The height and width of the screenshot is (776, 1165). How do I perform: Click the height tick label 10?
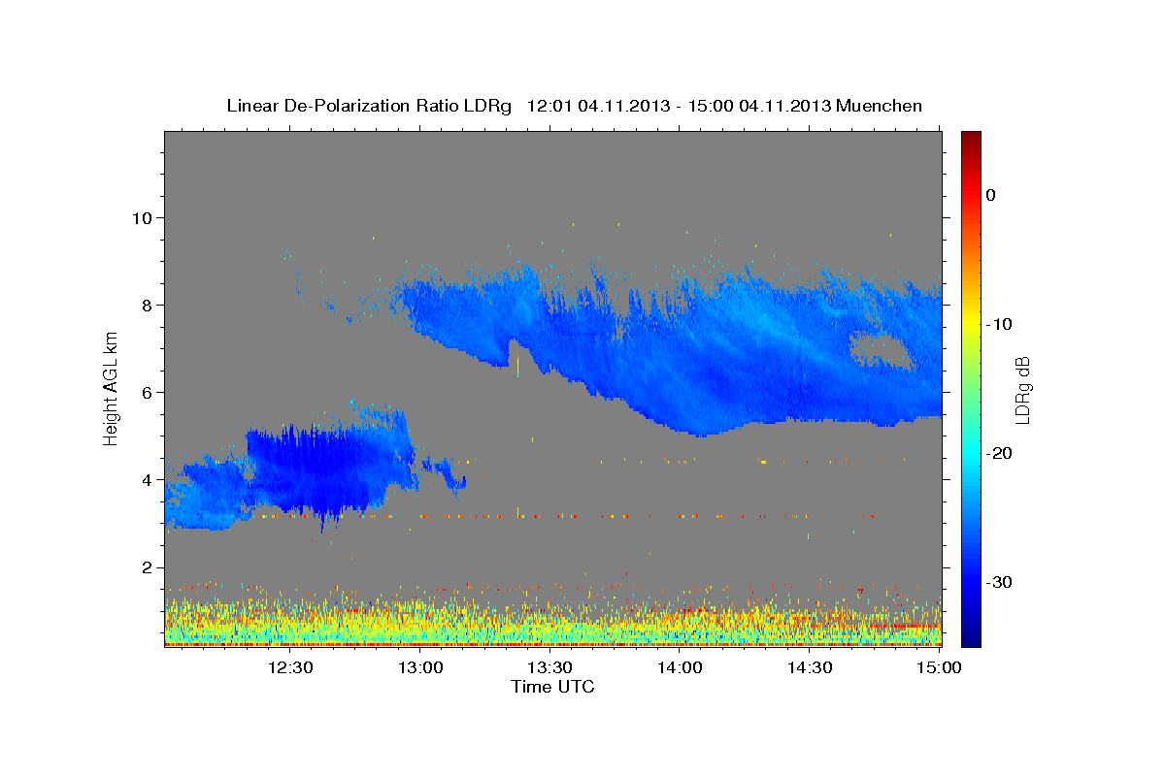click(141, 217)
